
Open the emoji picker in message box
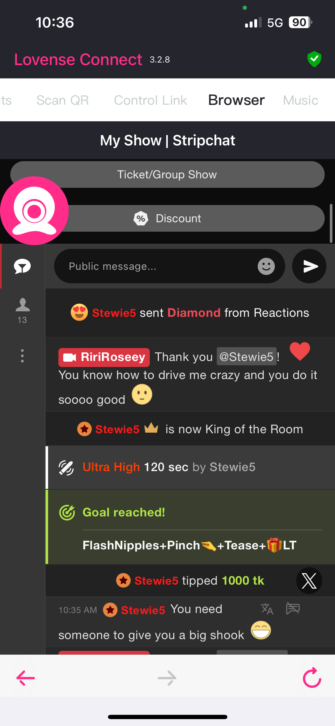(266, 266)
